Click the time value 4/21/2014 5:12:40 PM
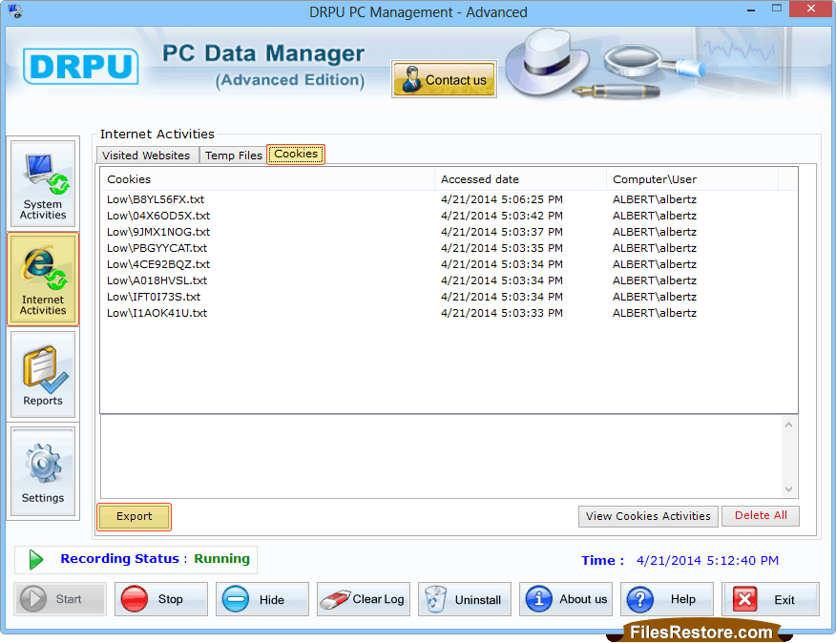The image size is (836, 643). 707,560
